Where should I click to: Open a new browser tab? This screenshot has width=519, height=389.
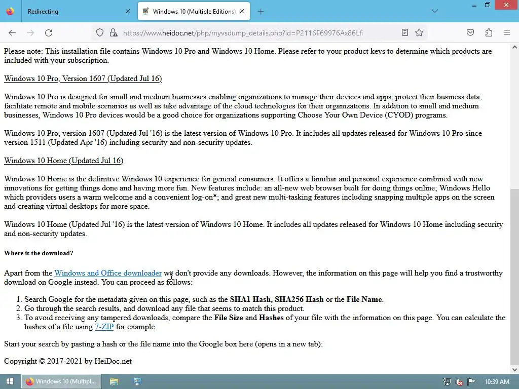pyautogui.click(x=261, y=12)
